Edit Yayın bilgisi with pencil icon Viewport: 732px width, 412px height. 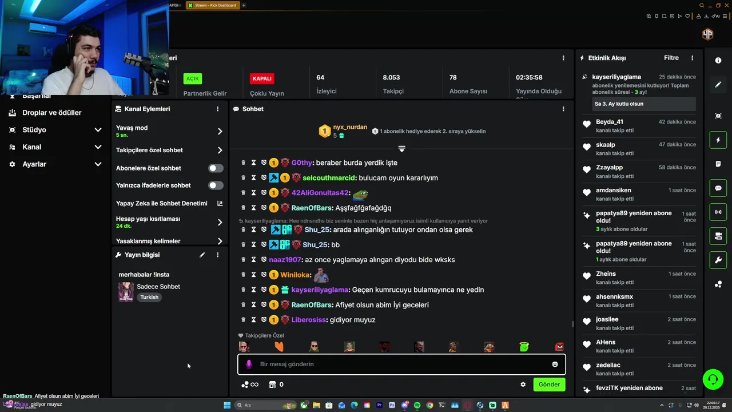pos(202,255)
